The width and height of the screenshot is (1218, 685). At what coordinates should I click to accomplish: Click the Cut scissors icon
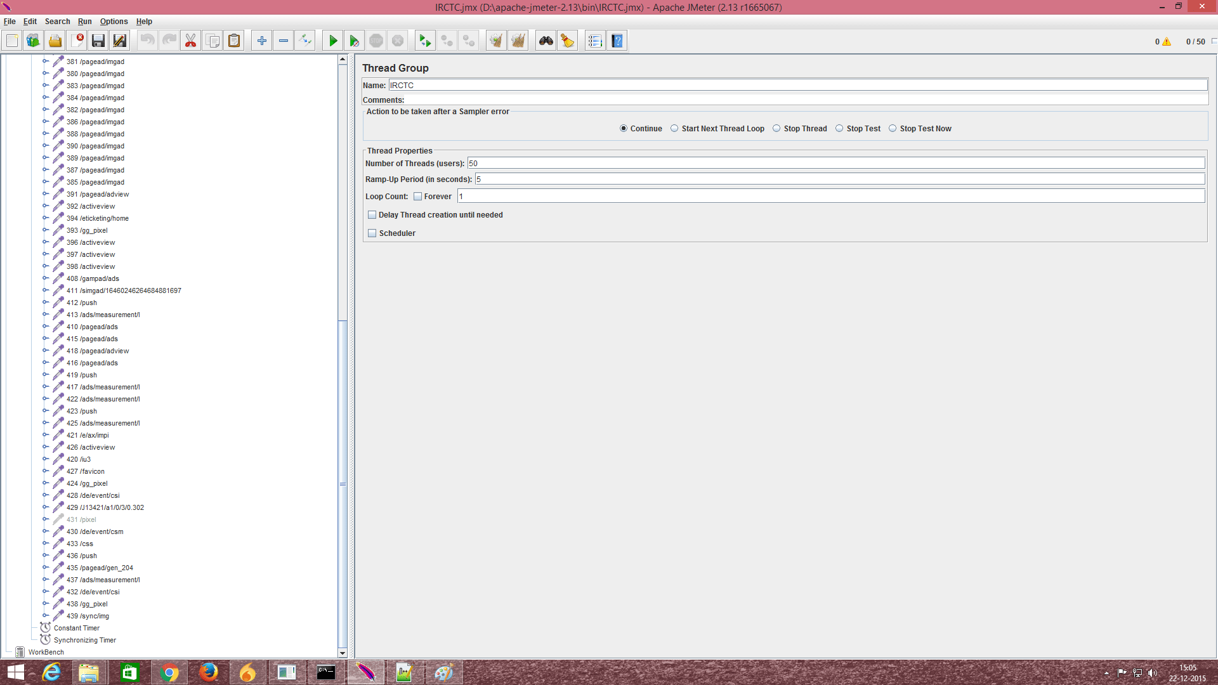tap(190, 41)
